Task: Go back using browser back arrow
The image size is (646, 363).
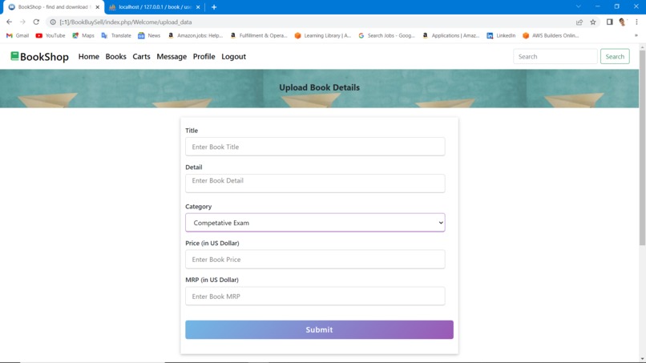Action: click(x=9, y=22)
